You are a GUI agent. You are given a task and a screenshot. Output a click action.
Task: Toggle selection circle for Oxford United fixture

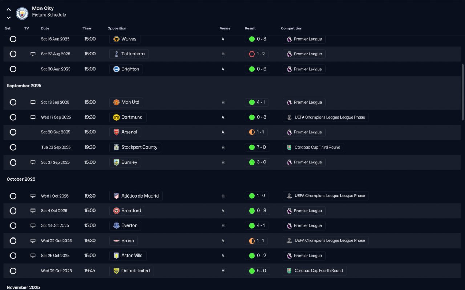(13, 271)
